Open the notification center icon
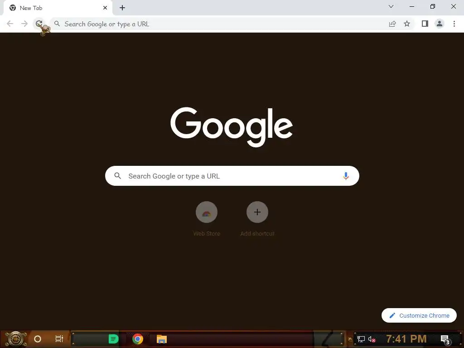This screenshot has height=348, width=464. point(445,339)
